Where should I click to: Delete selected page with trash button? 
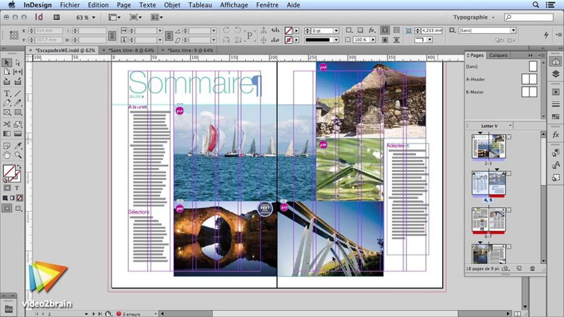pyautogui.click(x=532, y=268)
